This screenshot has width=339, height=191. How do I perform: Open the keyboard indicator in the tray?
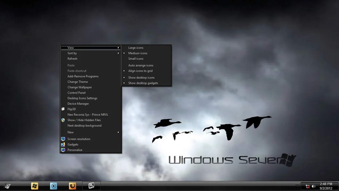[x=298, y=186]
